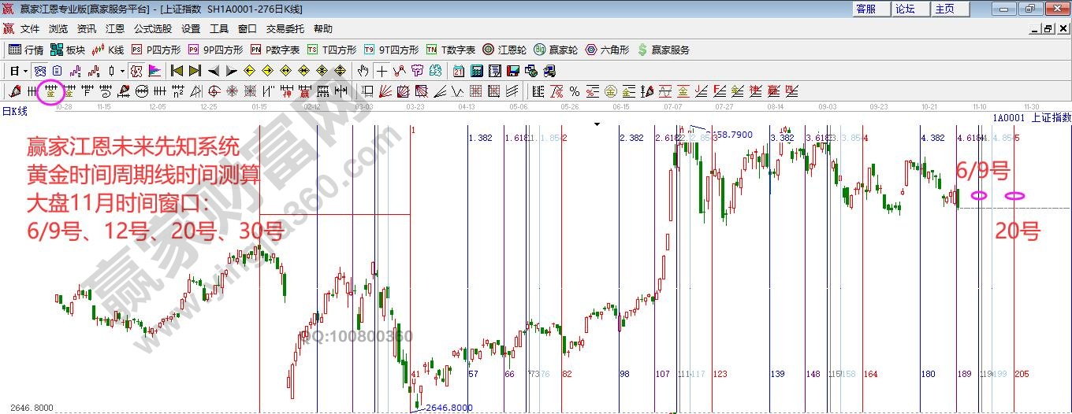The width and height of the screenshot is (1072, 414).
Task: Click the 客服 customer service button
Action: tap(865, 9)
